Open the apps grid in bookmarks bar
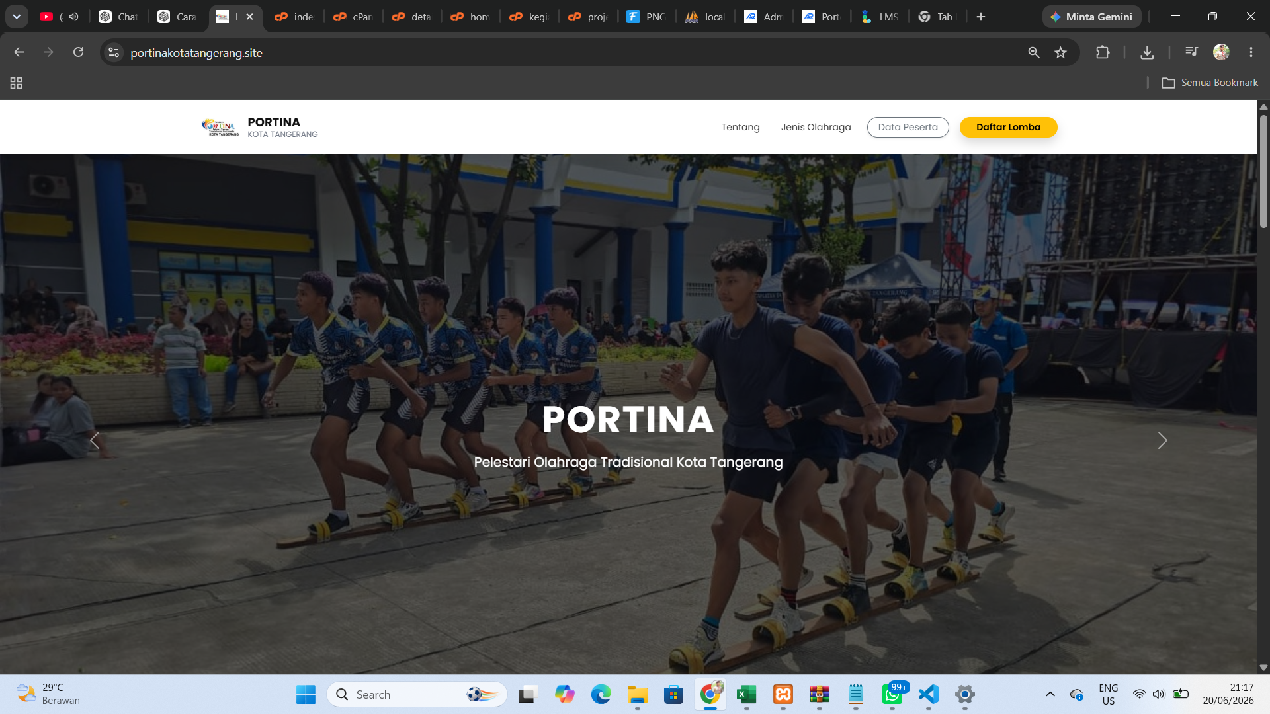Image resolution: width=1270 pixels, height=714 pixels. coord(16,83)
